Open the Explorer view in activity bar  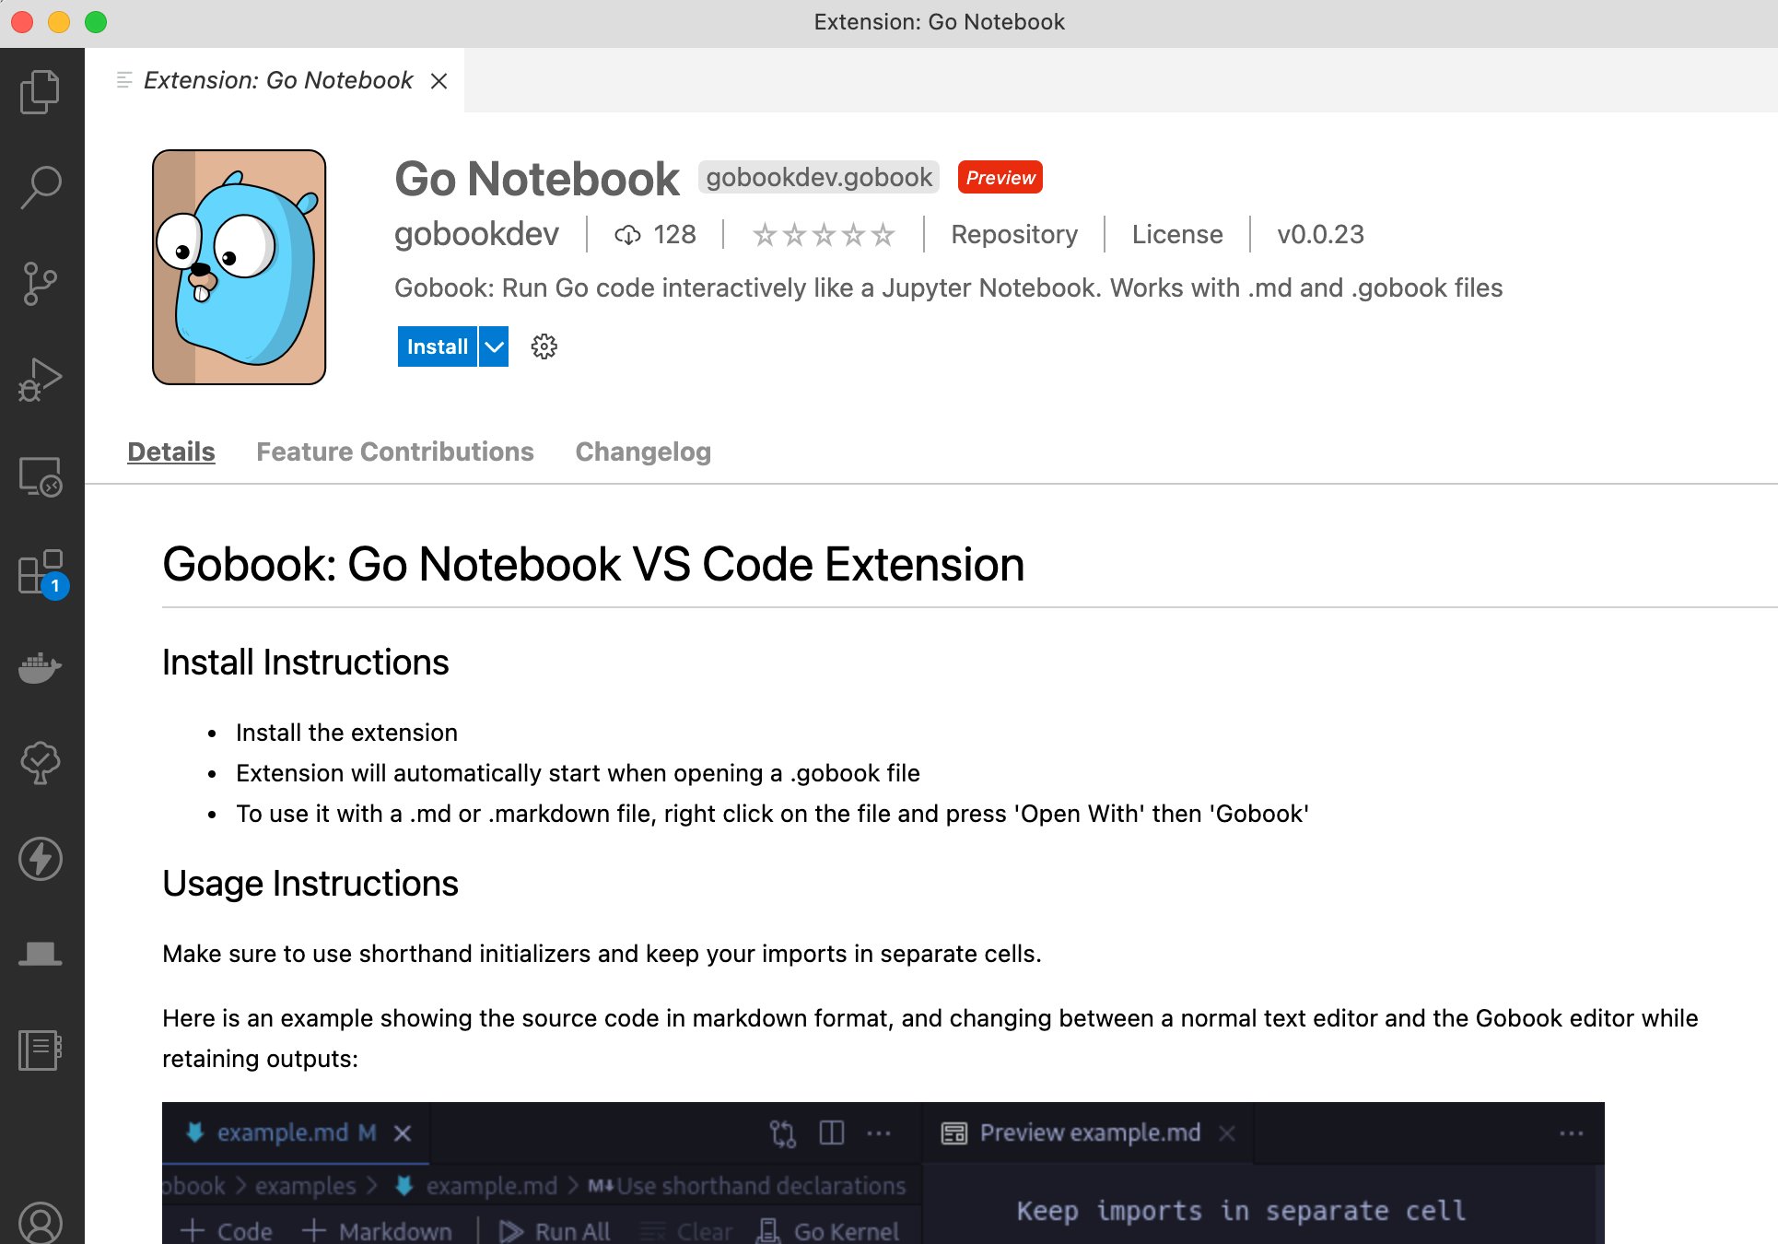[41, 91]
